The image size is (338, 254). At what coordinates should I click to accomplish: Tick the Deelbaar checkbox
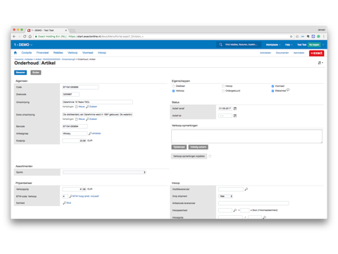pyautogui.click(x=173, y=86)
